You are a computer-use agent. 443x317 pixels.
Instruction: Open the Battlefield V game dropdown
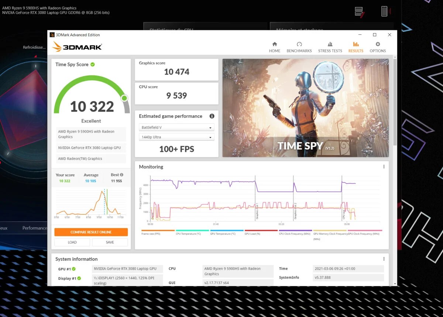pos(177,127)
